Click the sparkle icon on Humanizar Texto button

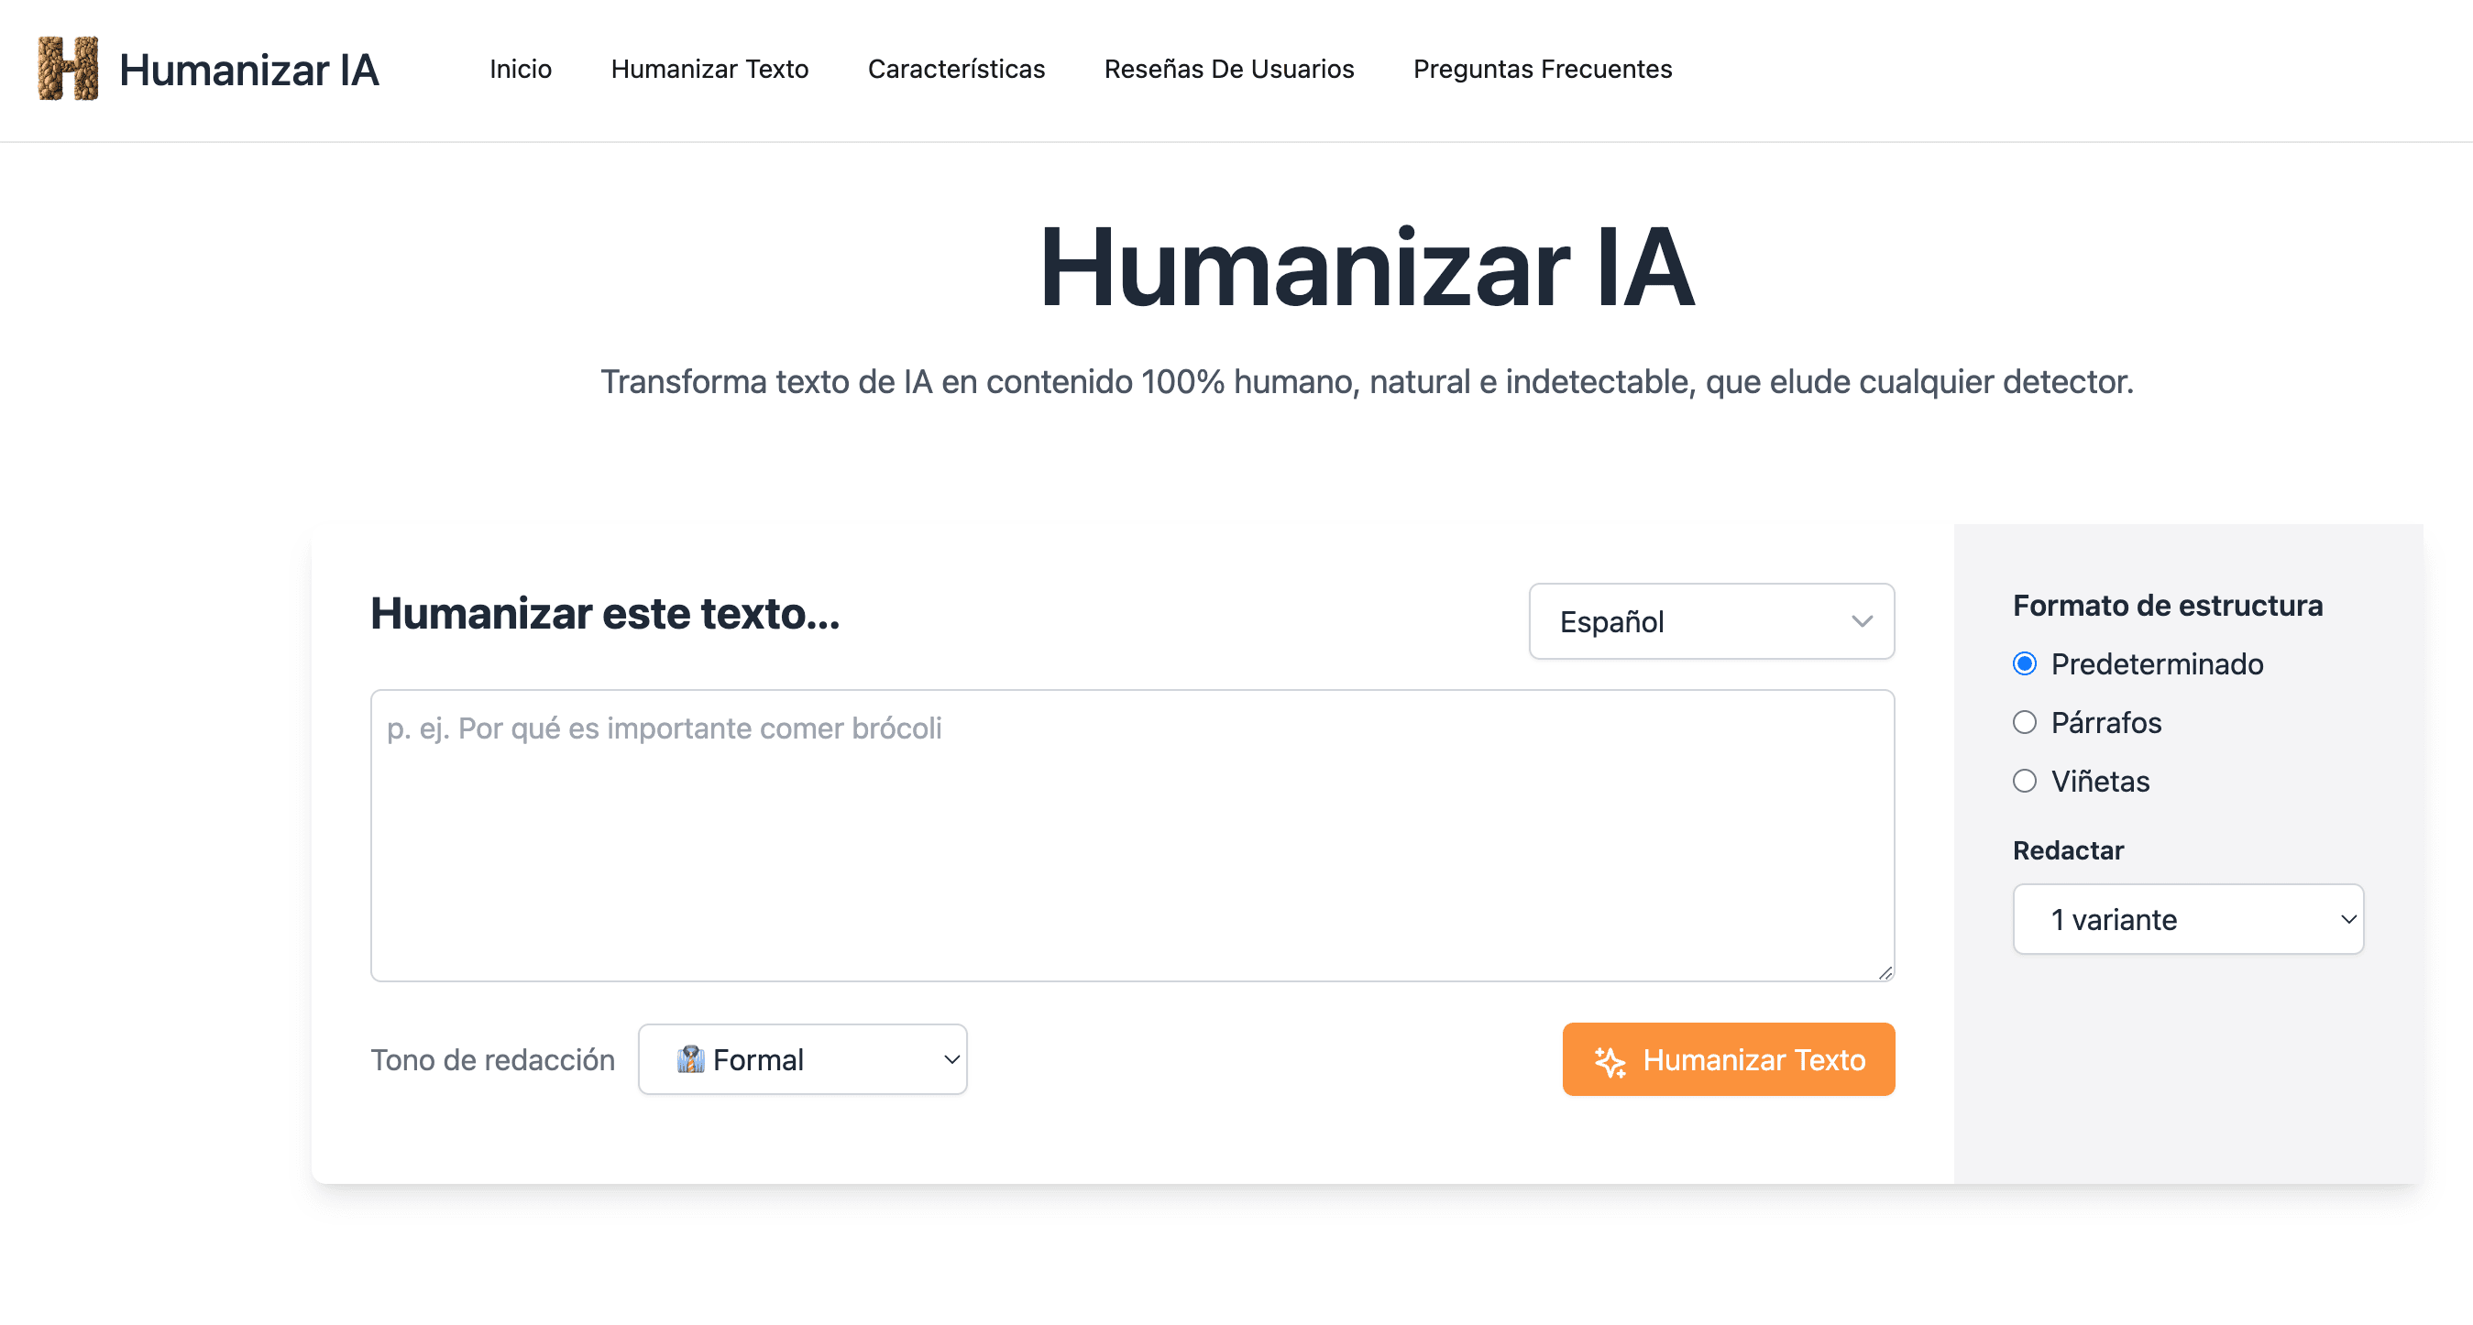1610,1060
